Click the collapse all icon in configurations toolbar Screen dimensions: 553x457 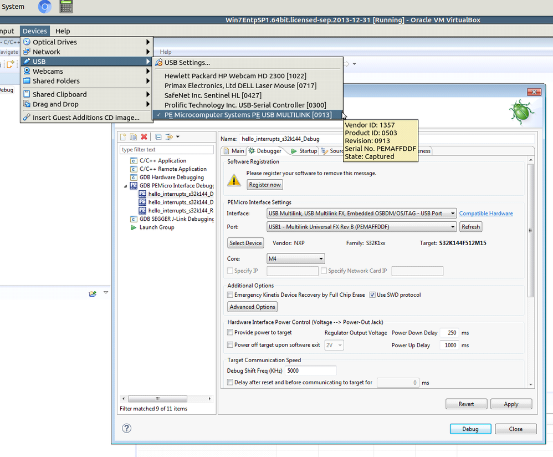[x=158, y=137]
